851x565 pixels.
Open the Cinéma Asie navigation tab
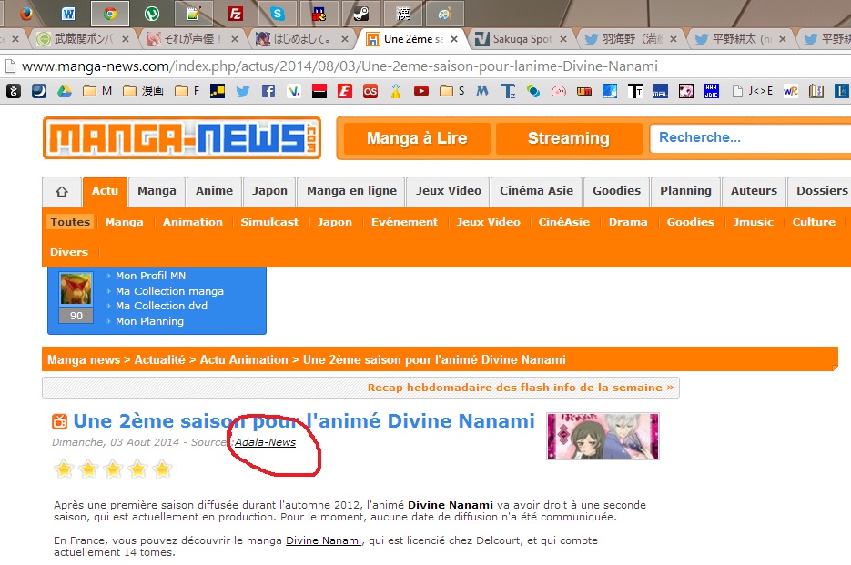point(536,191)
